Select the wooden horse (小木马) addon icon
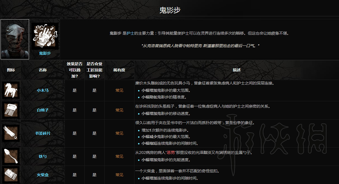This screenshot has width=339, height=184. pyautogui.click(x=11, y=91)
